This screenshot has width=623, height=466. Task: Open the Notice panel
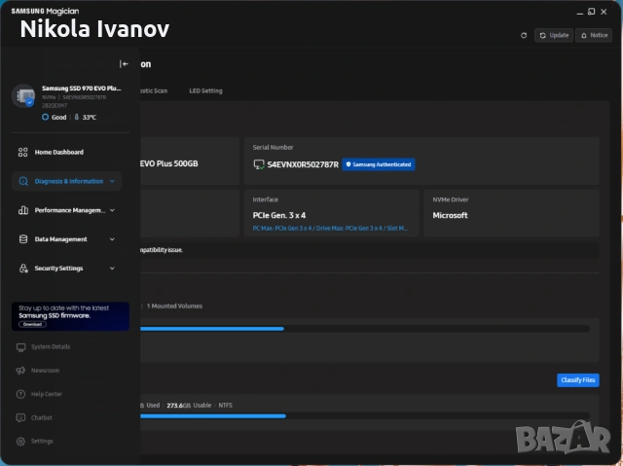click(594, 35)
